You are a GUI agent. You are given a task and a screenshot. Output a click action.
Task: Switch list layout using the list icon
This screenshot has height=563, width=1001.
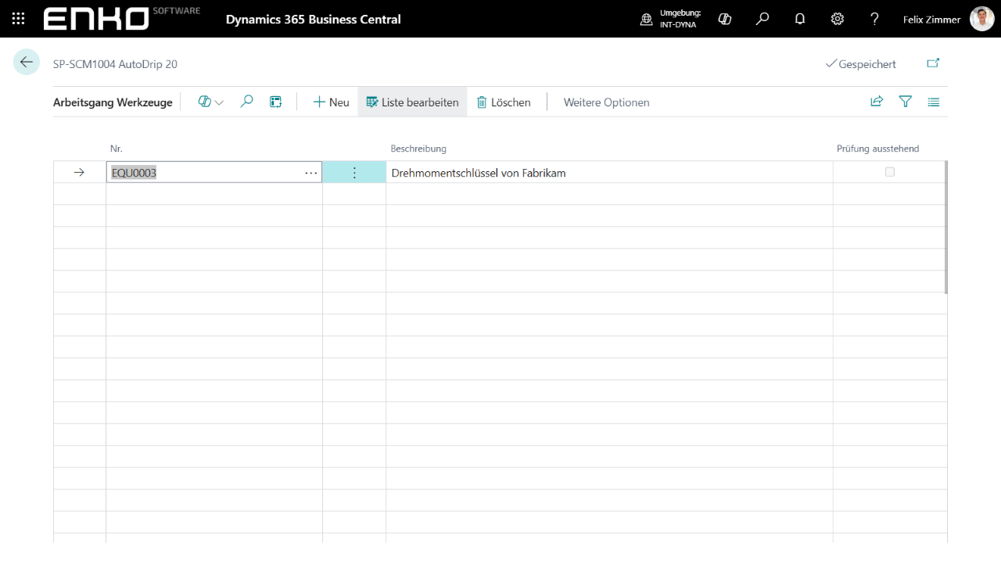point(933,102)
